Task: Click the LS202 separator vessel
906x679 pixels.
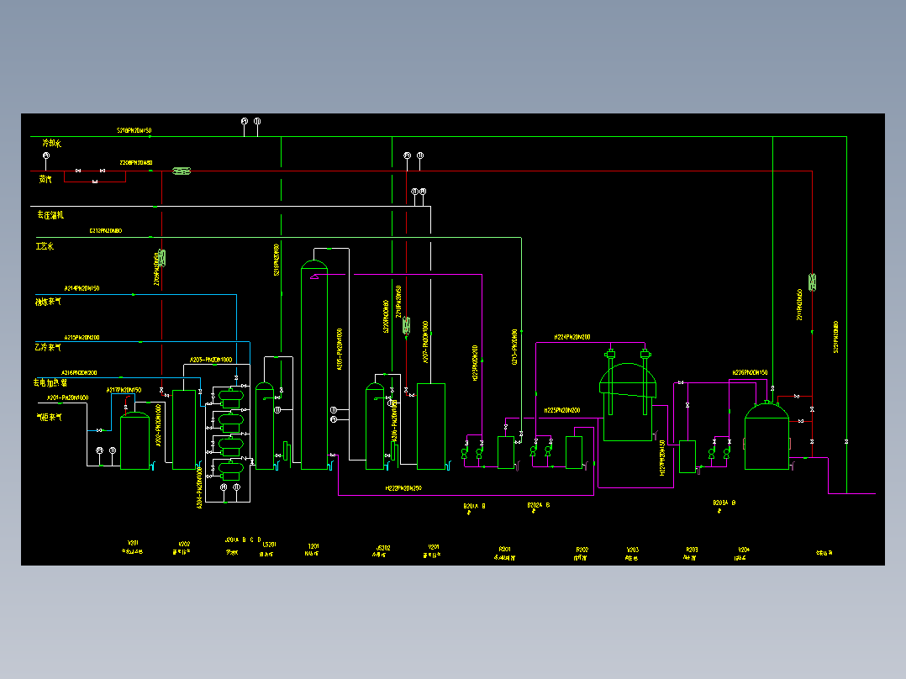Action: 375,426
